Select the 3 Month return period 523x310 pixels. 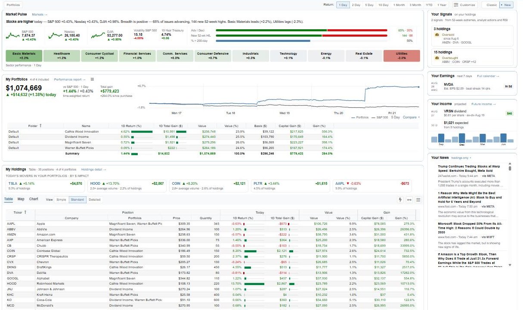[415, 5]
